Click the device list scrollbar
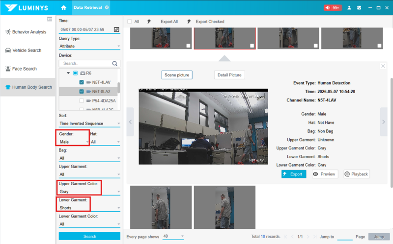393x244 pixels. (119, 88)
